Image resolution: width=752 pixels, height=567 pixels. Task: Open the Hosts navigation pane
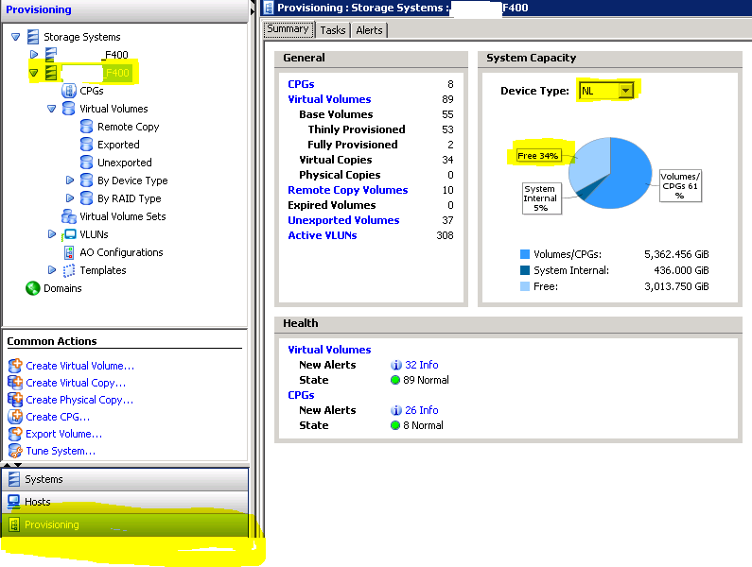125,502
